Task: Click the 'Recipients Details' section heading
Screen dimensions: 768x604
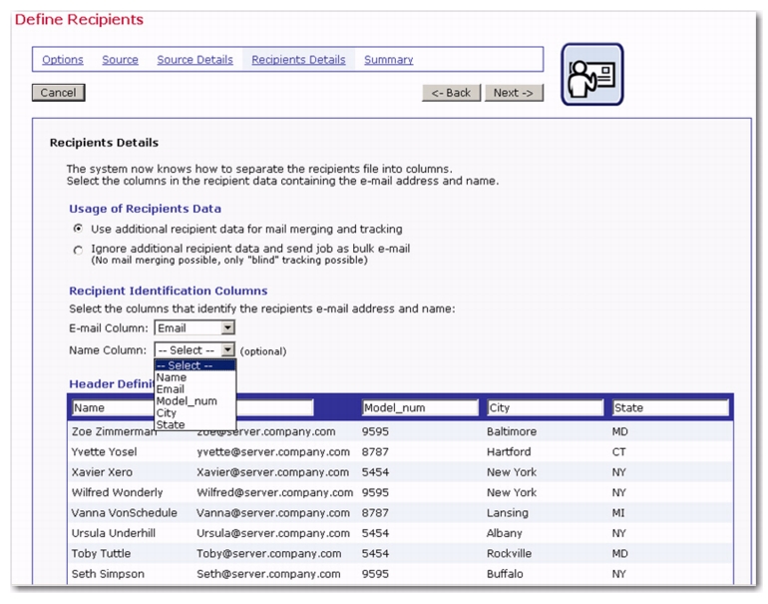Action: point(104,143)
